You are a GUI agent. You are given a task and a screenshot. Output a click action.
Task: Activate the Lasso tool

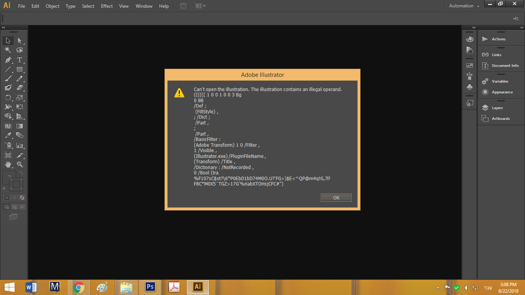[x=20, y=50]
